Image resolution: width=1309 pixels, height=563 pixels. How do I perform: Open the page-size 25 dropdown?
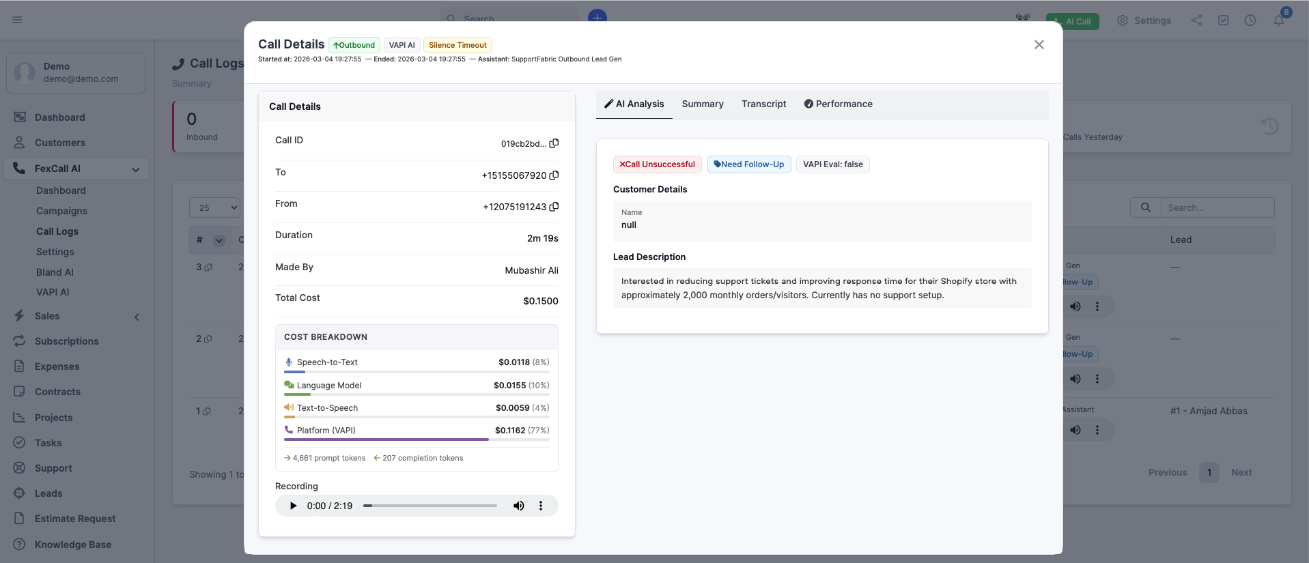click(214, 207)
